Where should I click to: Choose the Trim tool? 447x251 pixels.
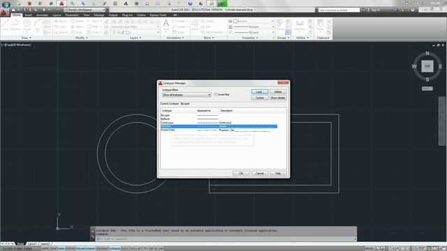click(93, 21)
